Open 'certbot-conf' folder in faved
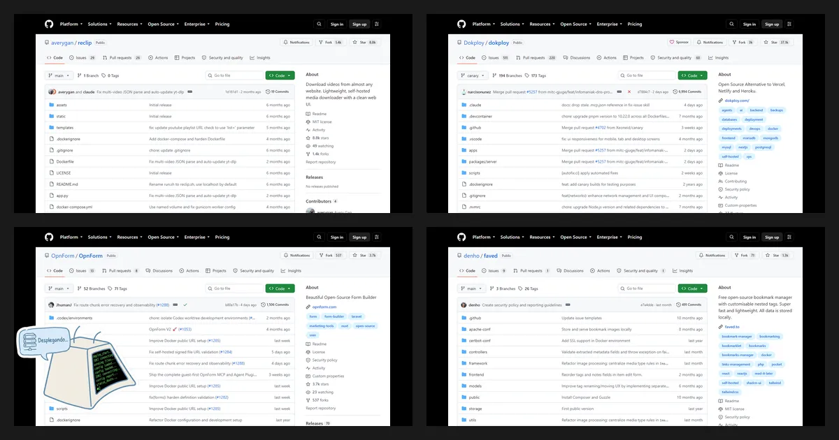 [480, 340]
